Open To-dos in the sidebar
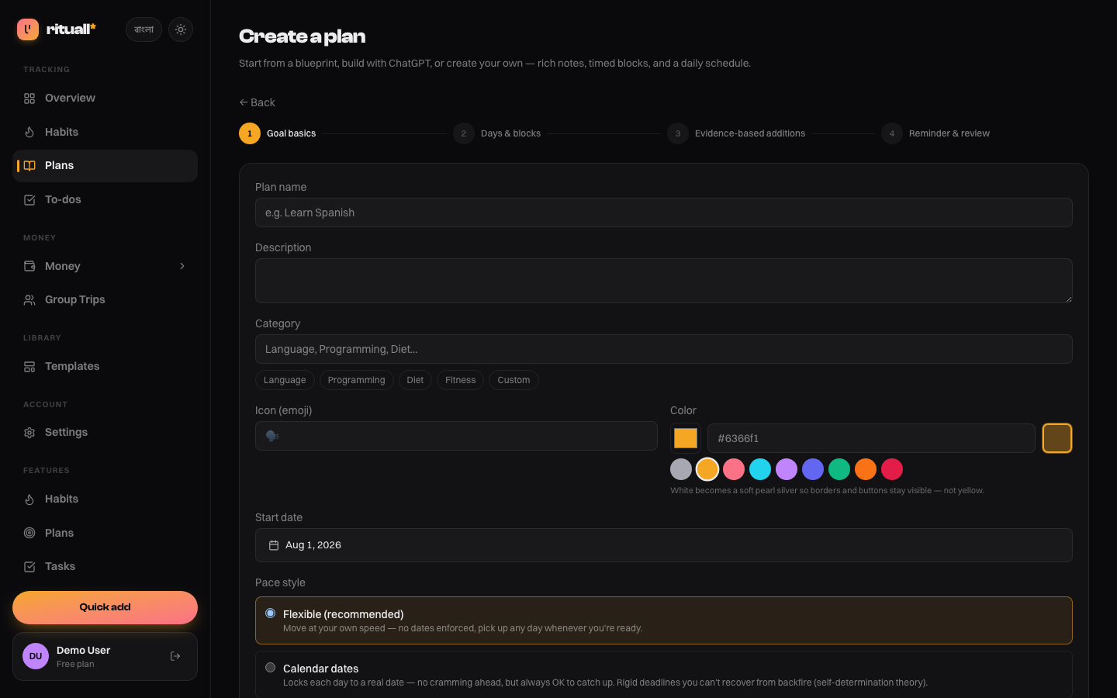1117x698 pixels. (105, 199)
